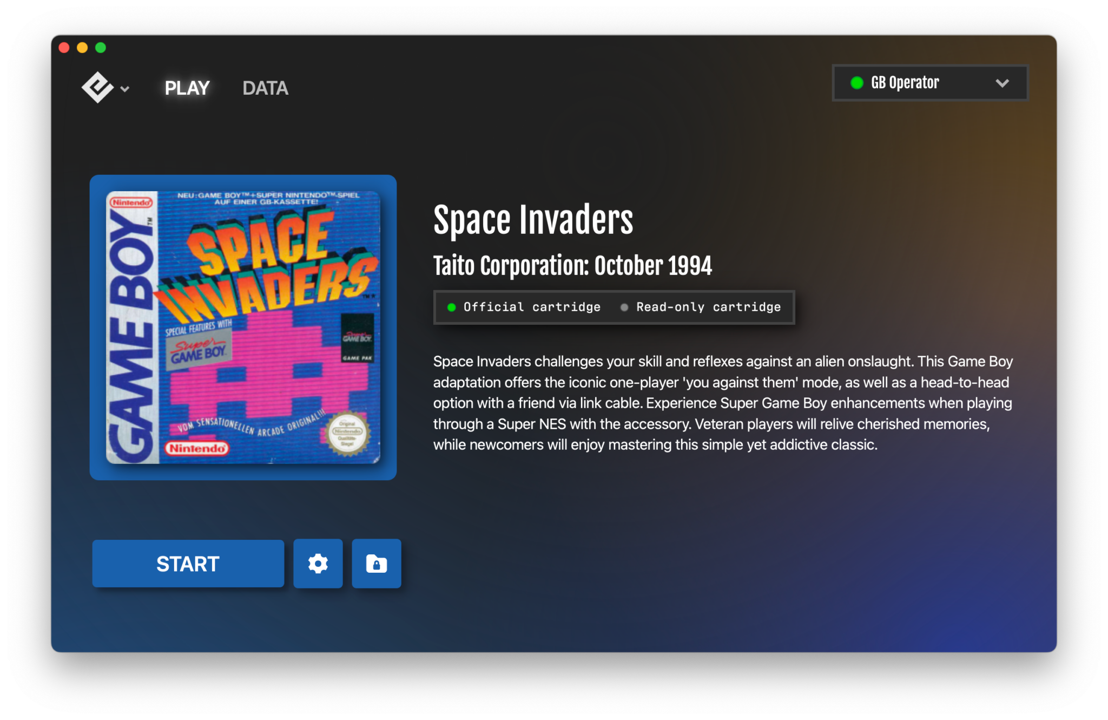1108x720 pixels.
Task: Maximize the window with the green button
Action: tap(101, 48)
